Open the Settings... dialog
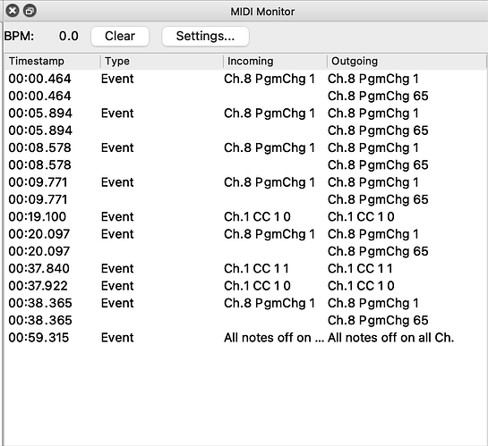The height and width of the screenshot is (446, 488). click(x=205, y=37)
